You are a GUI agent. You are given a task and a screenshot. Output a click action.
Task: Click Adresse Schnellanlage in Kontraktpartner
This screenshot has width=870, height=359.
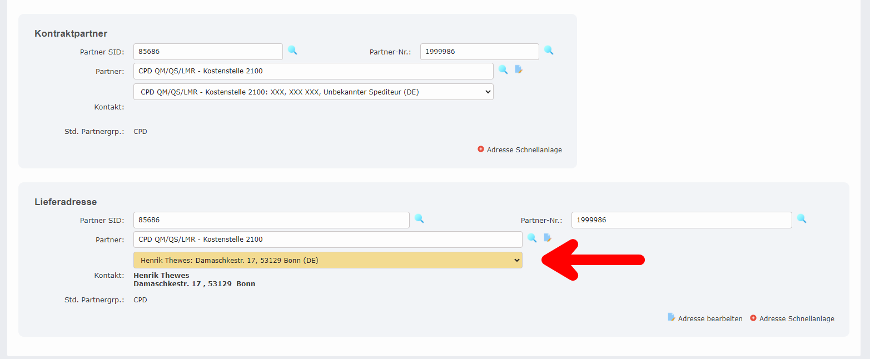524,150
